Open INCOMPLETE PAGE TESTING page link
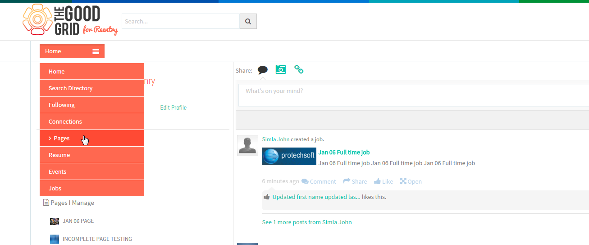589x245 pixels. [97, 239]
